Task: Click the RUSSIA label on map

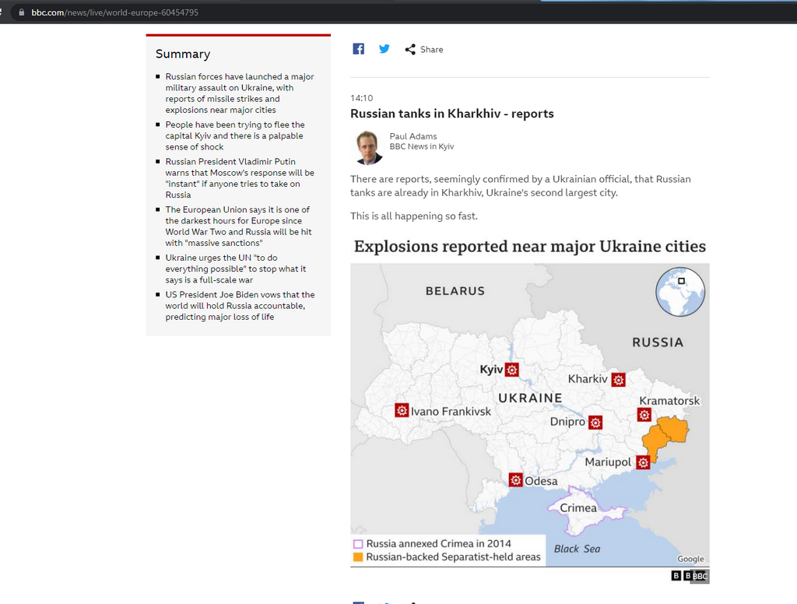Action: 658,342
